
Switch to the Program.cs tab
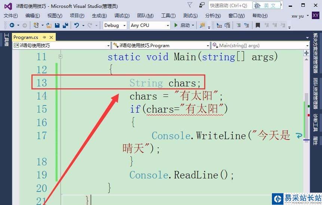[x=26, y=37]
